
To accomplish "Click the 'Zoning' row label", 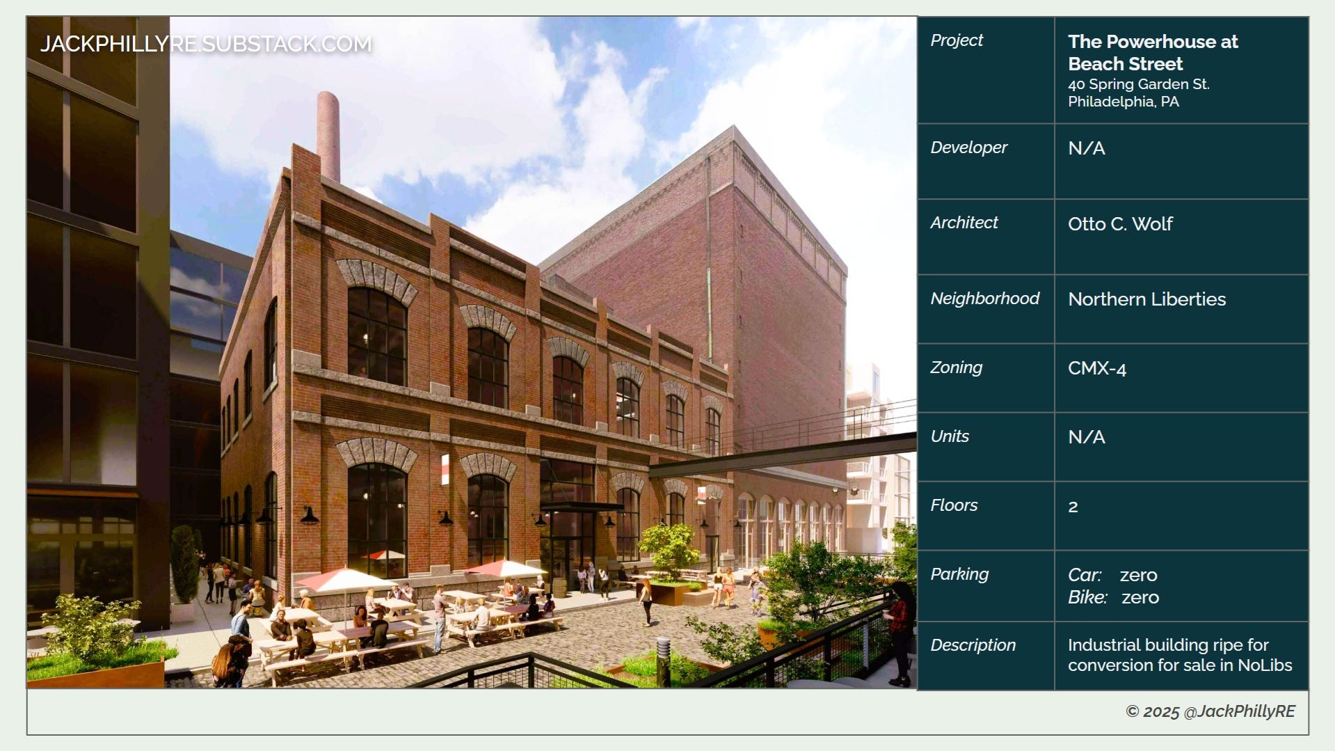I will tap(956, 367).
